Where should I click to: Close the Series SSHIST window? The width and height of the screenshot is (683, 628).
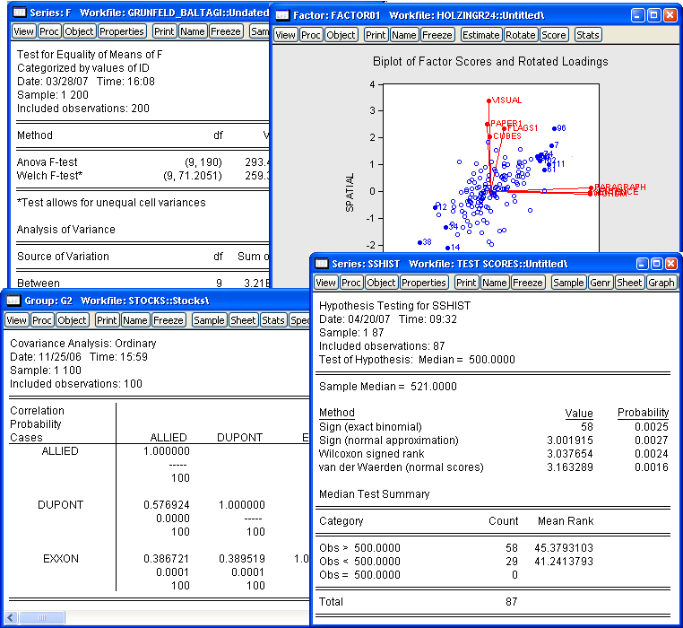click(x=670, y=264)
